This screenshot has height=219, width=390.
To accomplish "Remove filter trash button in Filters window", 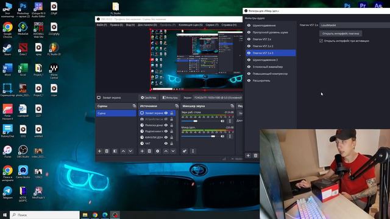I will pos(255,156).
